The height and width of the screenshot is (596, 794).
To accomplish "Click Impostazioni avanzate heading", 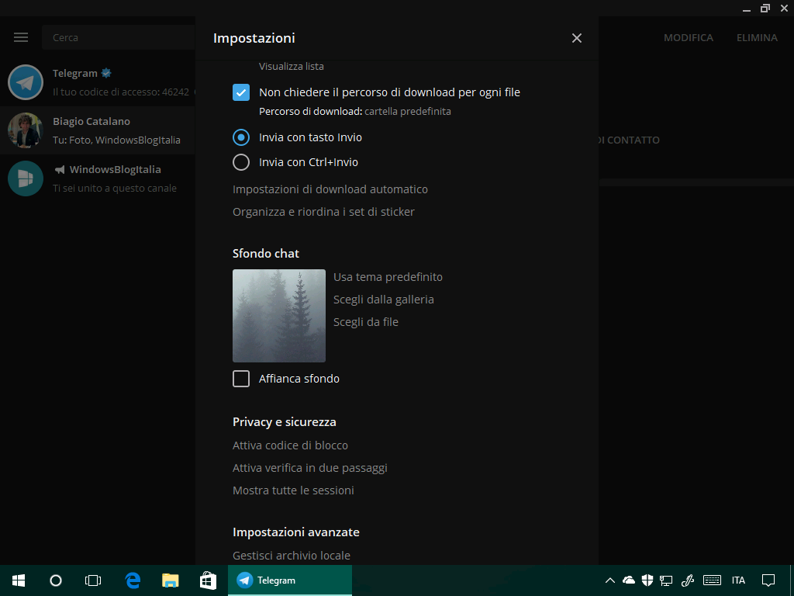I will [x=295, y=532].
